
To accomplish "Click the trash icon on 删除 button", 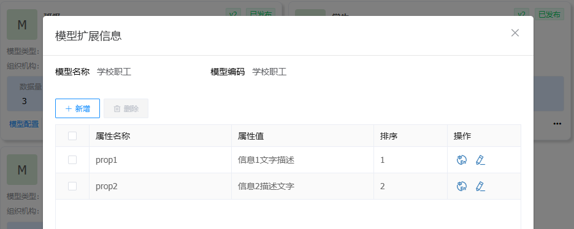I will (117, 108).
